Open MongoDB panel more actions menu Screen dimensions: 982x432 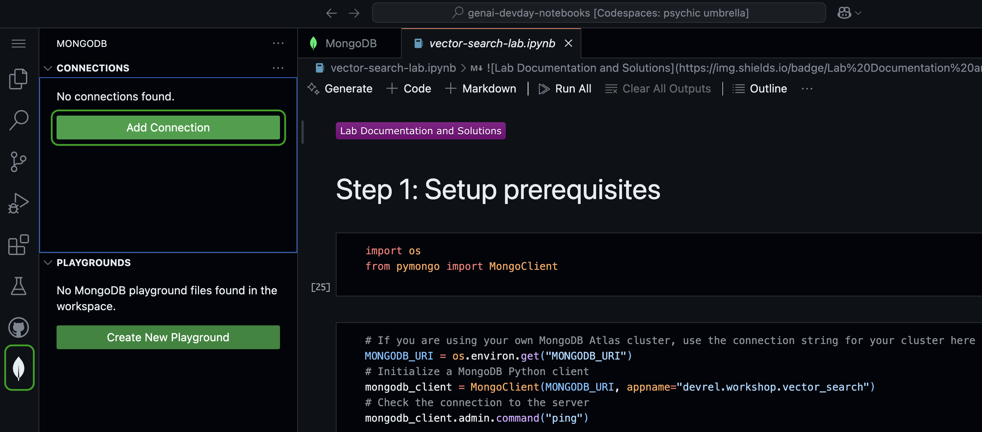(x=278, y=43)
